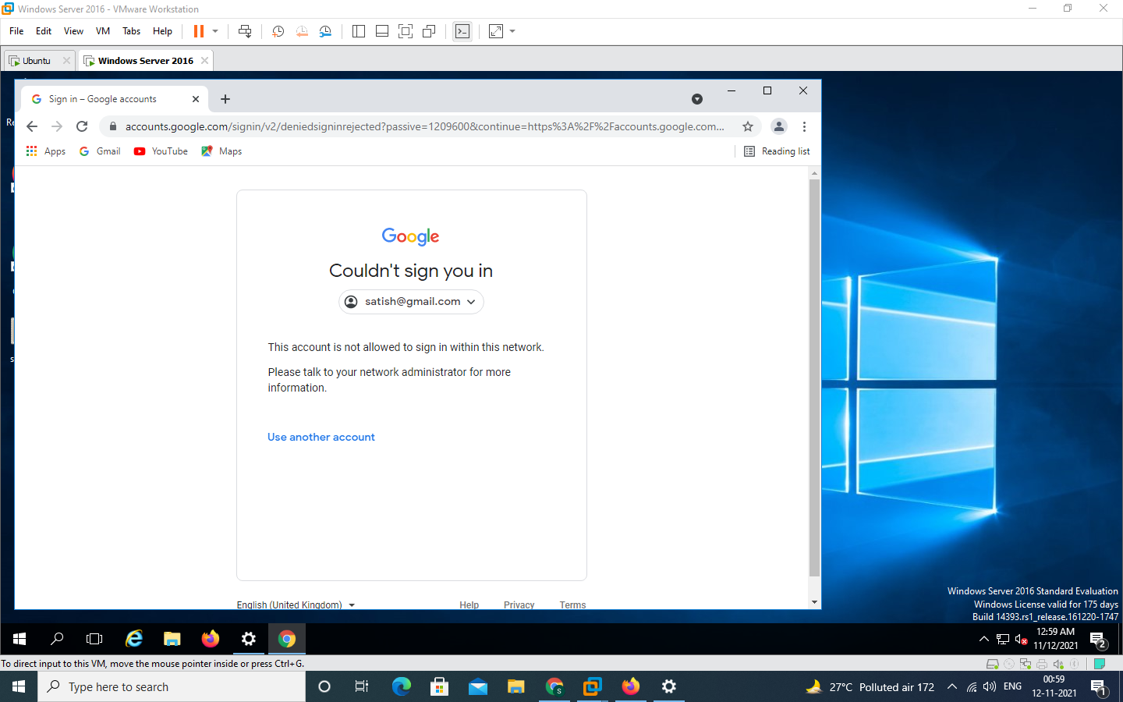1123x702 pixels.
Task: Go back in Chrome browser
Action: (x=32, y=126)
